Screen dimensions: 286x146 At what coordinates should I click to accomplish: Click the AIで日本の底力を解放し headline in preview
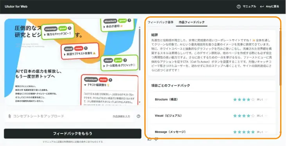click(x=39, y=74)
